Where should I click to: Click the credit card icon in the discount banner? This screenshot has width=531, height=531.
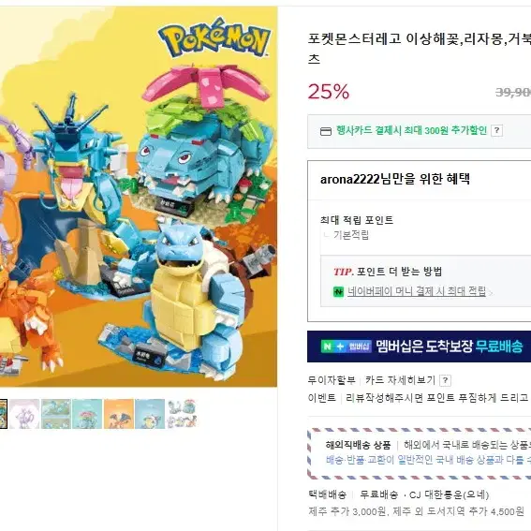pyautogui.click(x=326, y=131)
